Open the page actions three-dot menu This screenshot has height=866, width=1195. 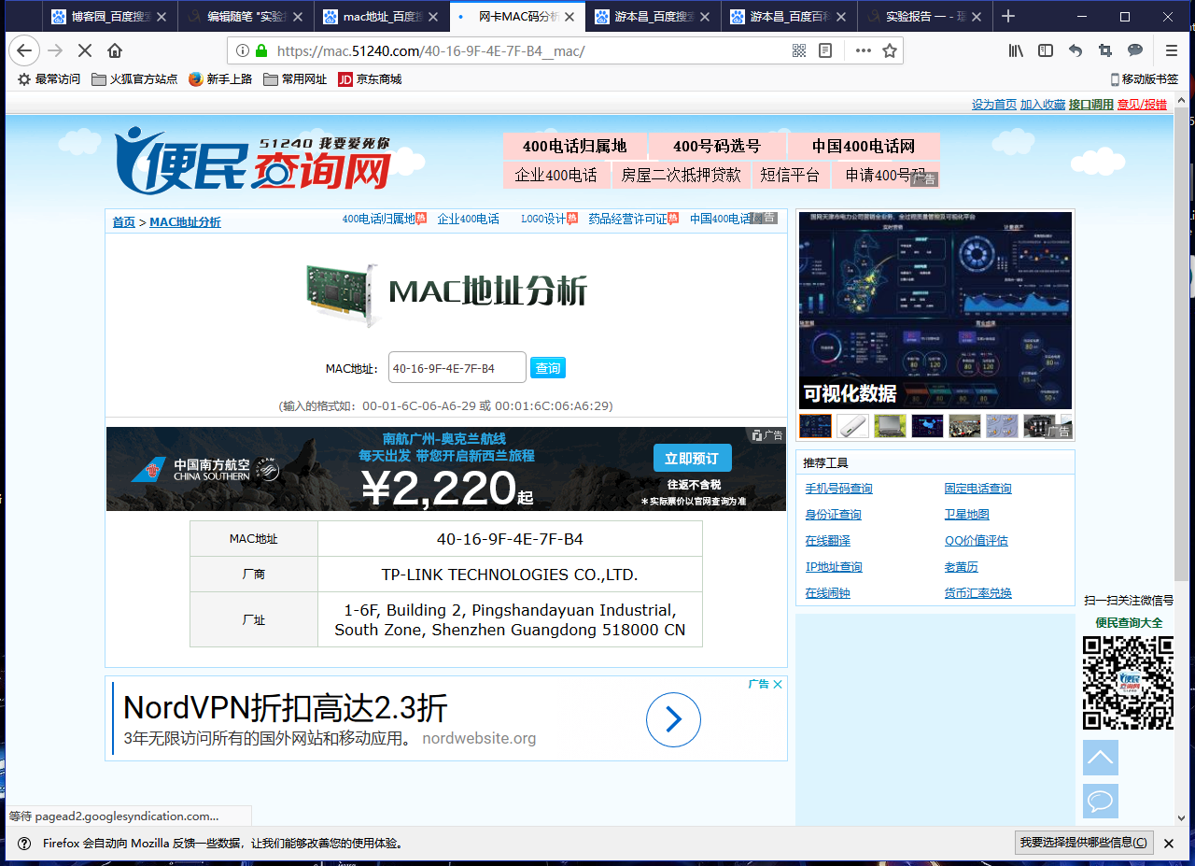point(864,50)
